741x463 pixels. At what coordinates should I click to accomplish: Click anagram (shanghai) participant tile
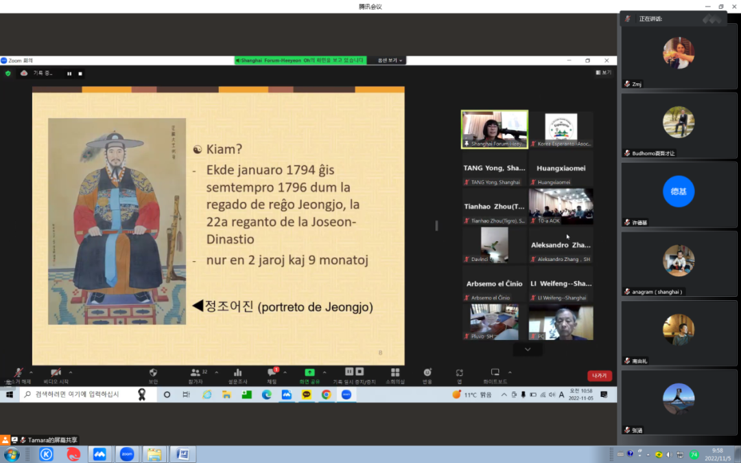pyautogui.click(x=679, y=263)
